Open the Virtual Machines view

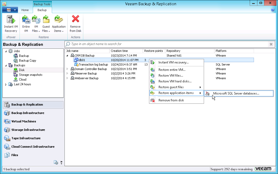[x=33, y=122]
